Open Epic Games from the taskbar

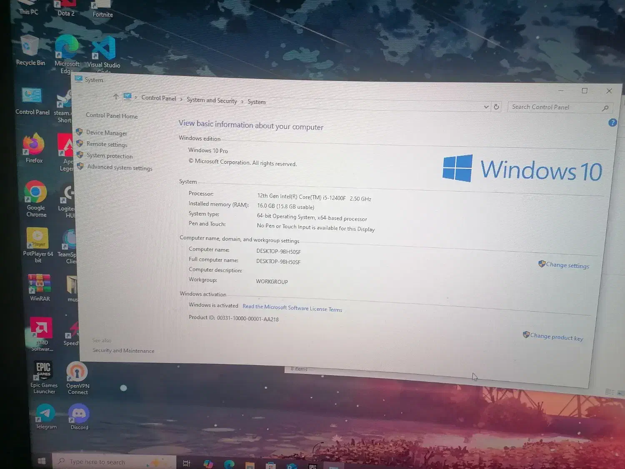point(312,466)
